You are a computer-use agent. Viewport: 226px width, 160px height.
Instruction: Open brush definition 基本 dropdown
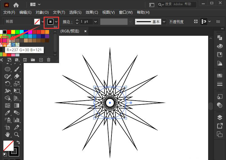click(164, 22)
